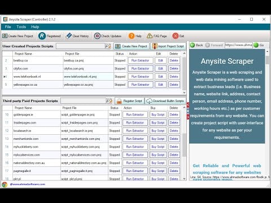Open the FAQ Page warning icon
This screenshot has height=203, width=271.
150,36
